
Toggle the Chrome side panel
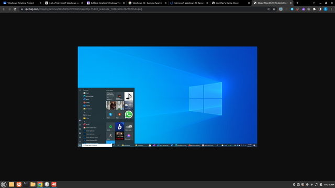point(320,9)
